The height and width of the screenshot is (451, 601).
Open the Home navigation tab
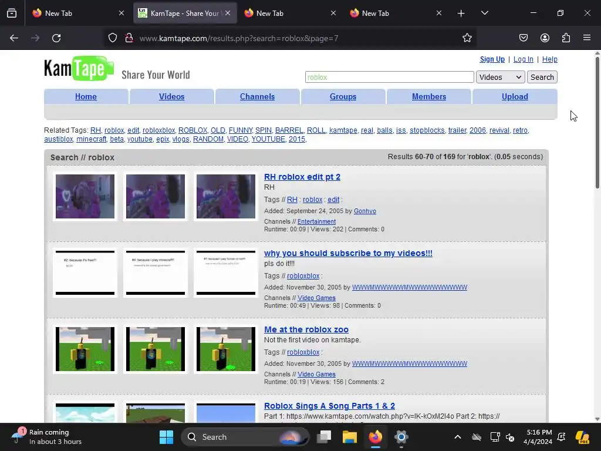coord(86,97)
